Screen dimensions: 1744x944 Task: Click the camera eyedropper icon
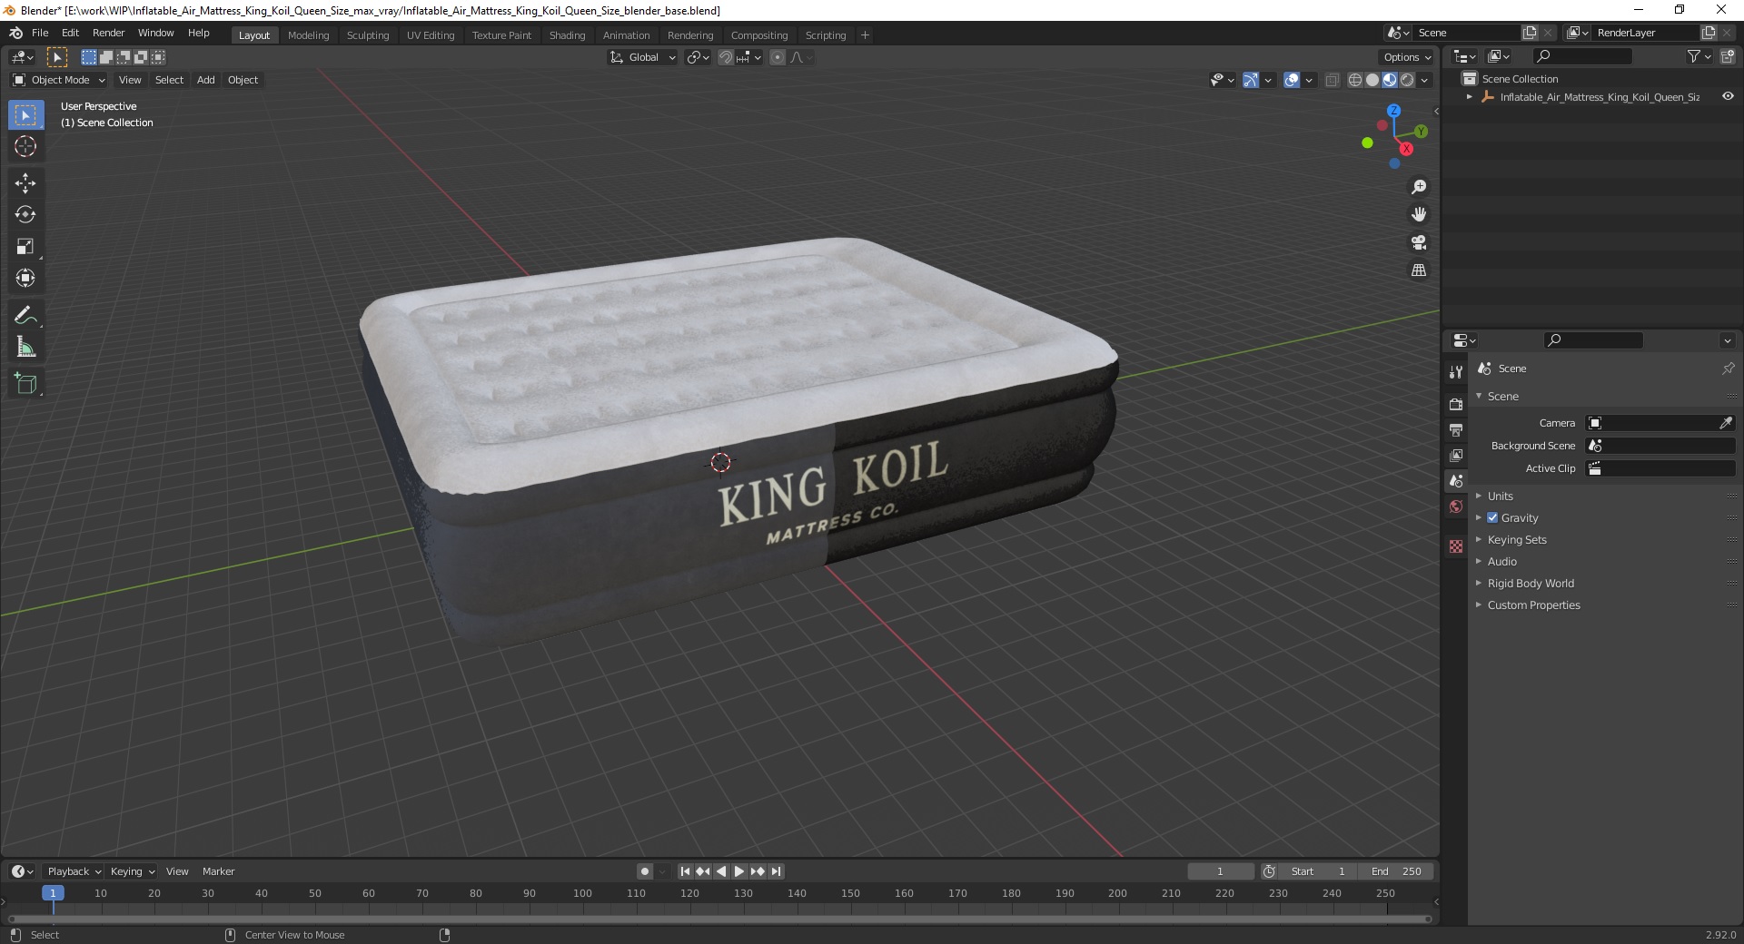click(1726, 423)
